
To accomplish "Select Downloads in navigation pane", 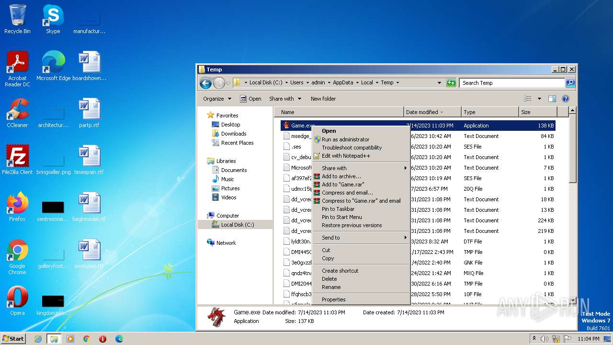I will [234, 134].
